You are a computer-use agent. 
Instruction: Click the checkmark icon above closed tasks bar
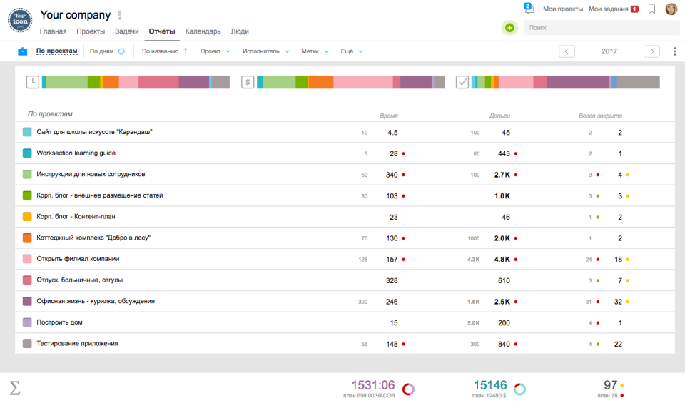click(462, 82)
